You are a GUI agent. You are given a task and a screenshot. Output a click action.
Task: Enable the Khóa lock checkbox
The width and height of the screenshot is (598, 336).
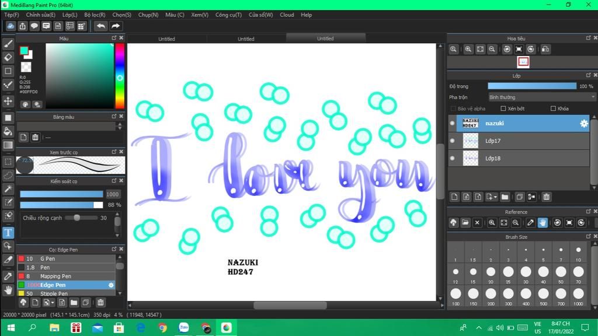click(x=553, y=108)
